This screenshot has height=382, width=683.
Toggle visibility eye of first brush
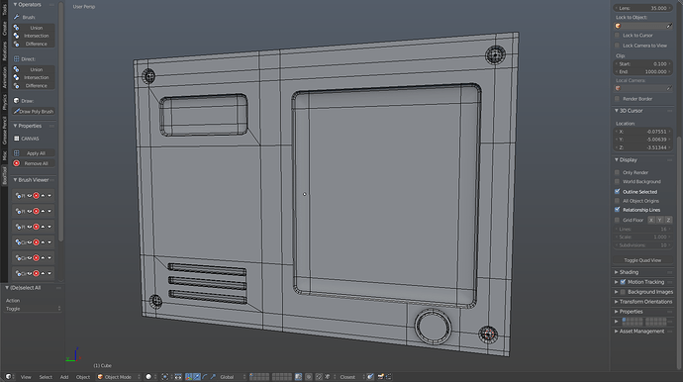point(30,196)
